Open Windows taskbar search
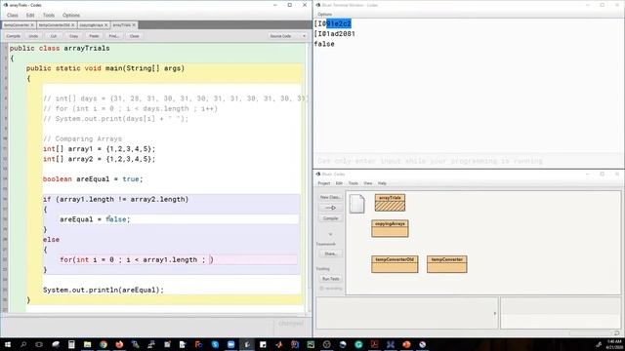 click(x=23, y=344)
